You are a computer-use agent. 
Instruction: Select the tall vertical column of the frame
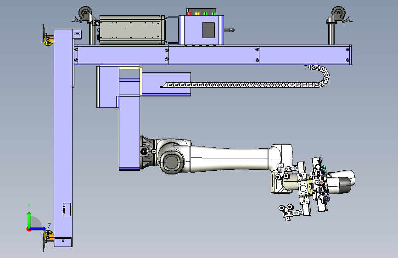coord(63,138)
